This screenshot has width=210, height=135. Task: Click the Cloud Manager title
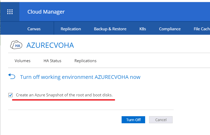click(46, 12)
